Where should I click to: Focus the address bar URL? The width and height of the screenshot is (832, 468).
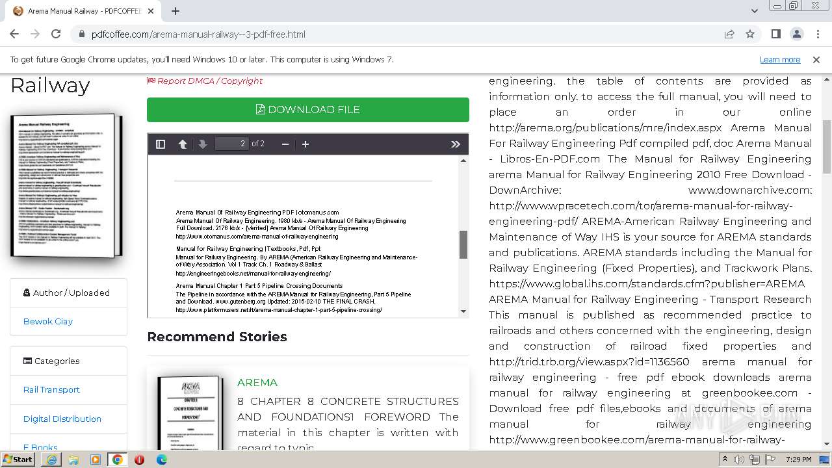coord(198,34)
